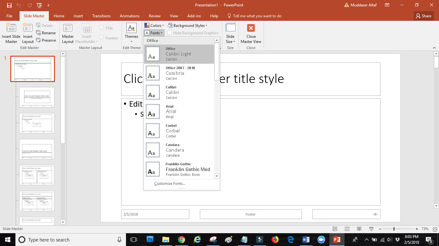Start presentation from beginning icon
Viewport: 439px width, 246px height.
tap(39, 5)
